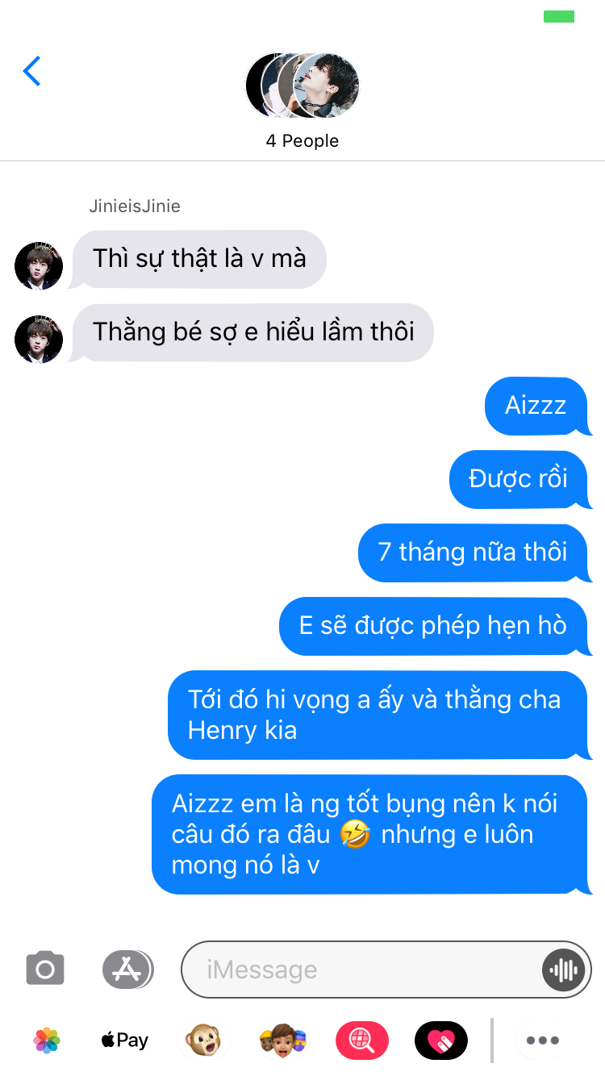Tap the group avatar cluster

pyautogui.click(x=302, y=85)
